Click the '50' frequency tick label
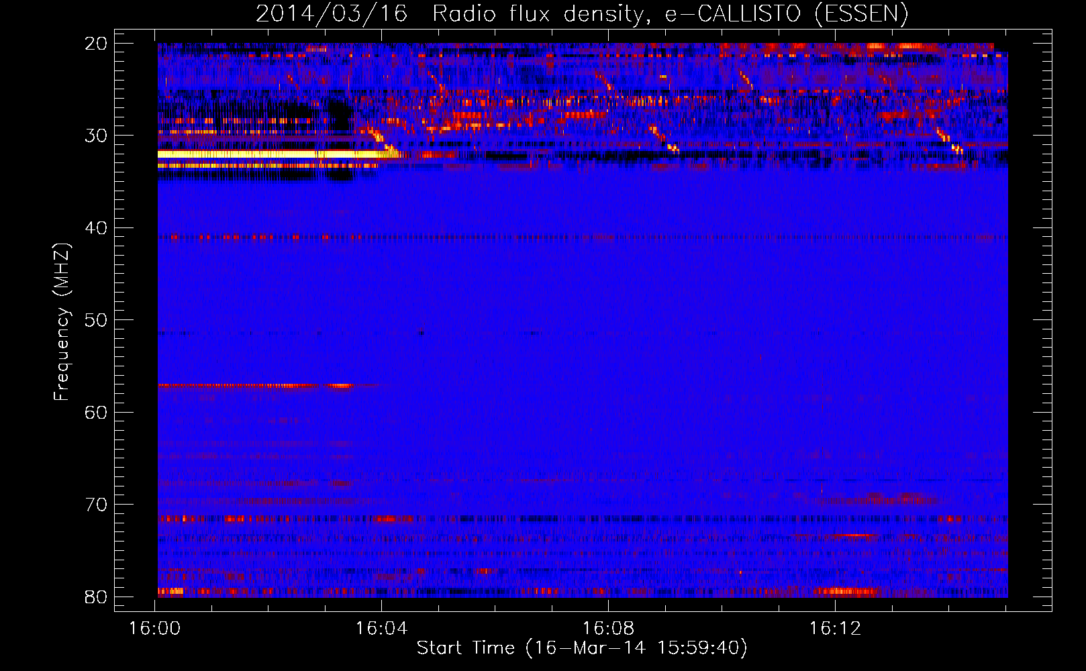 point(97,320)
